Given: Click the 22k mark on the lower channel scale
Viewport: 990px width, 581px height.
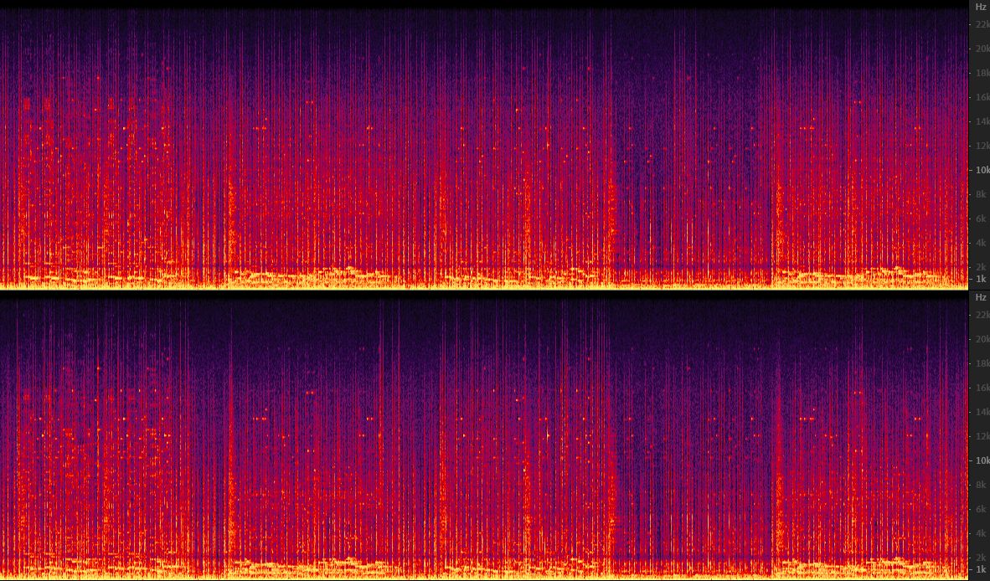Looking at the screenshot, I should tap(982, 315).
